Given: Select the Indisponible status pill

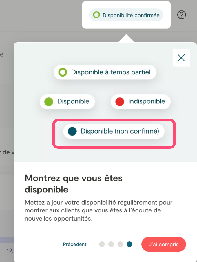Looking at the screenshot, I should click(141, 102).
